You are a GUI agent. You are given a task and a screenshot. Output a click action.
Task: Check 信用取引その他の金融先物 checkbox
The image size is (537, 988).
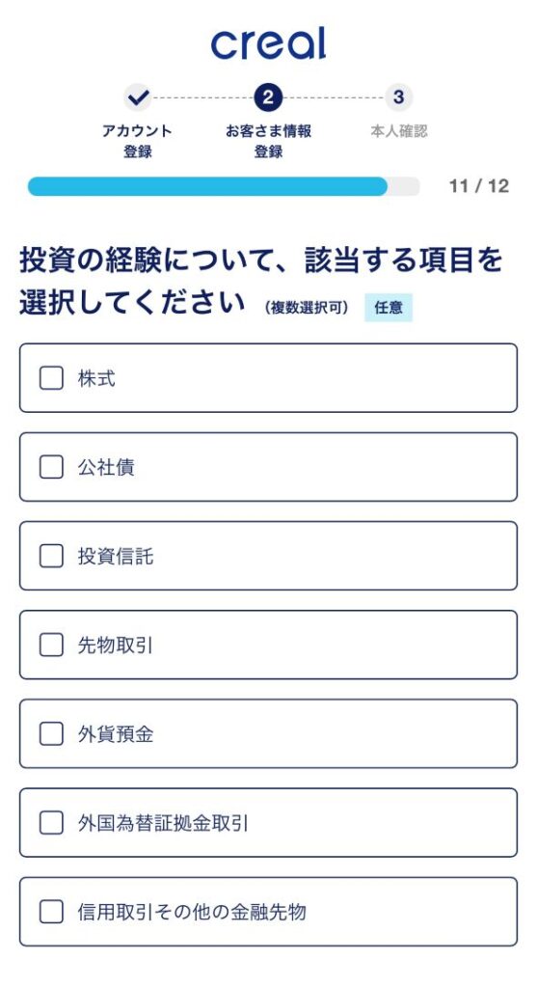pyautogui.click(x=52, y=912)
